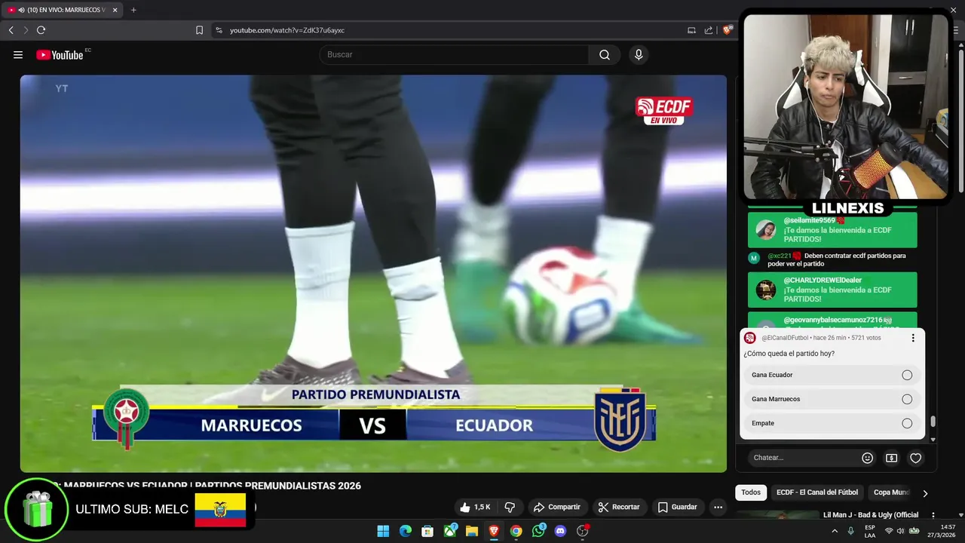965x543 pixels.
Task: Reload the page with the refresh icon
Action: tap(41, 30)
